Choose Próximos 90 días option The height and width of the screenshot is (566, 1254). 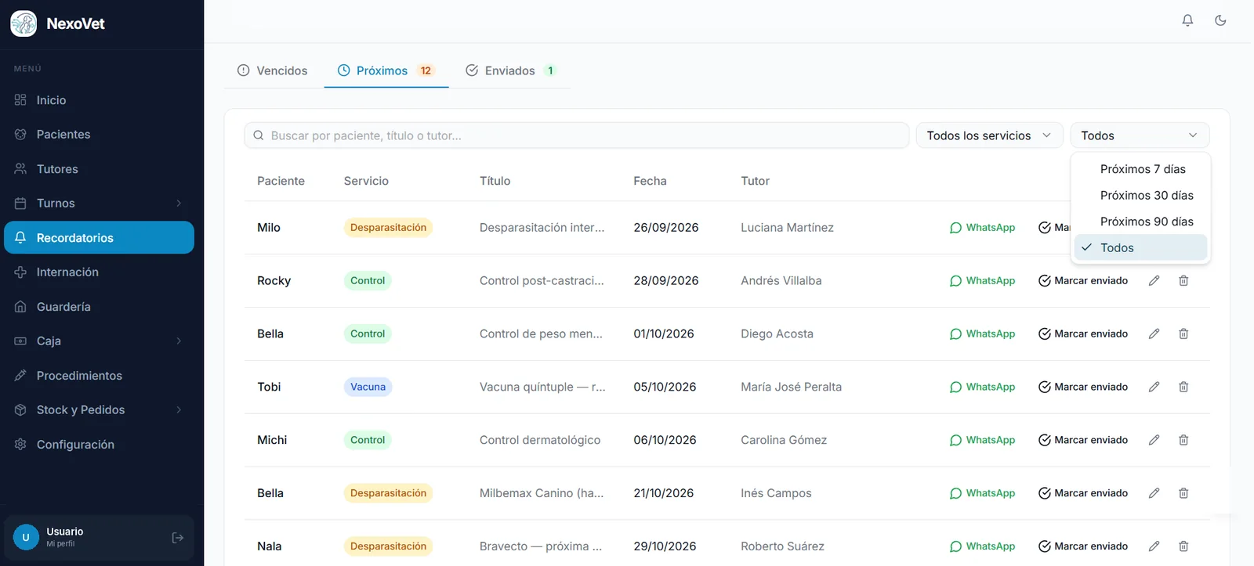tap(1141, 222)
